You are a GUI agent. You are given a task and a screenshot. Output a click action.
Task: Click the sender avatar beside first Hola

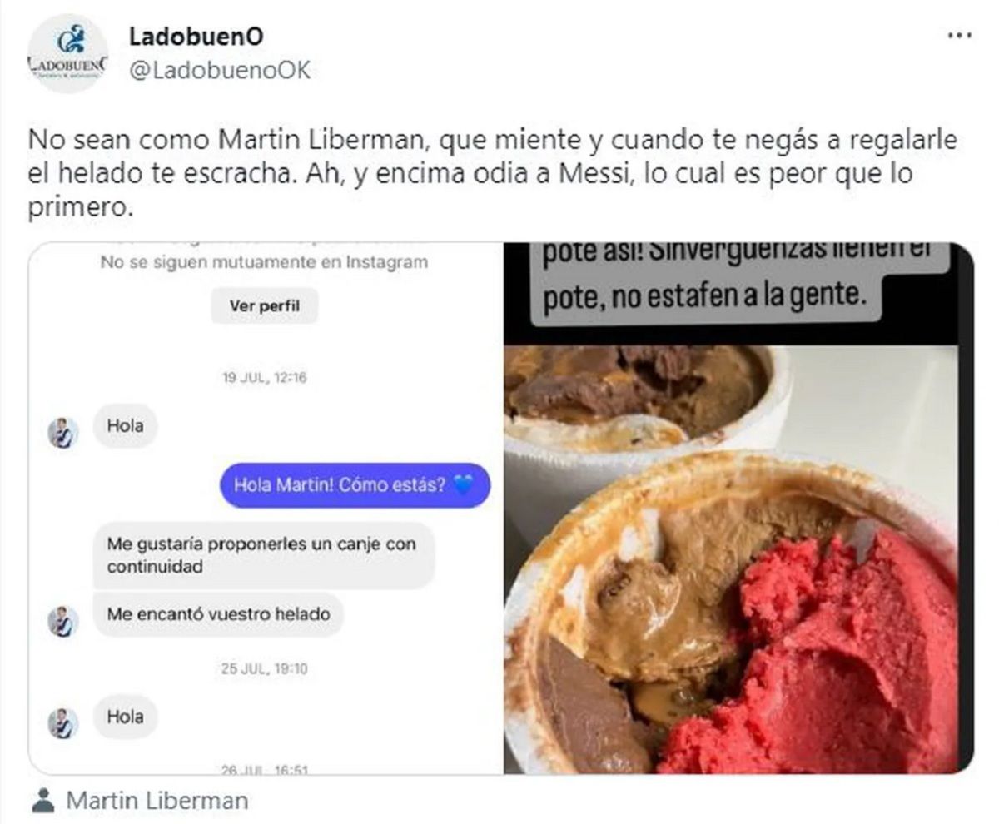tap(62, 433)
